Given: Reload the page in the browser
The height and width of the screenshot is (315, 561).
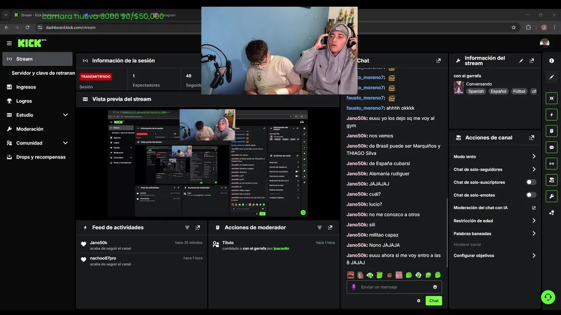Looking at the screenshot, I should (x=27, y=27).
